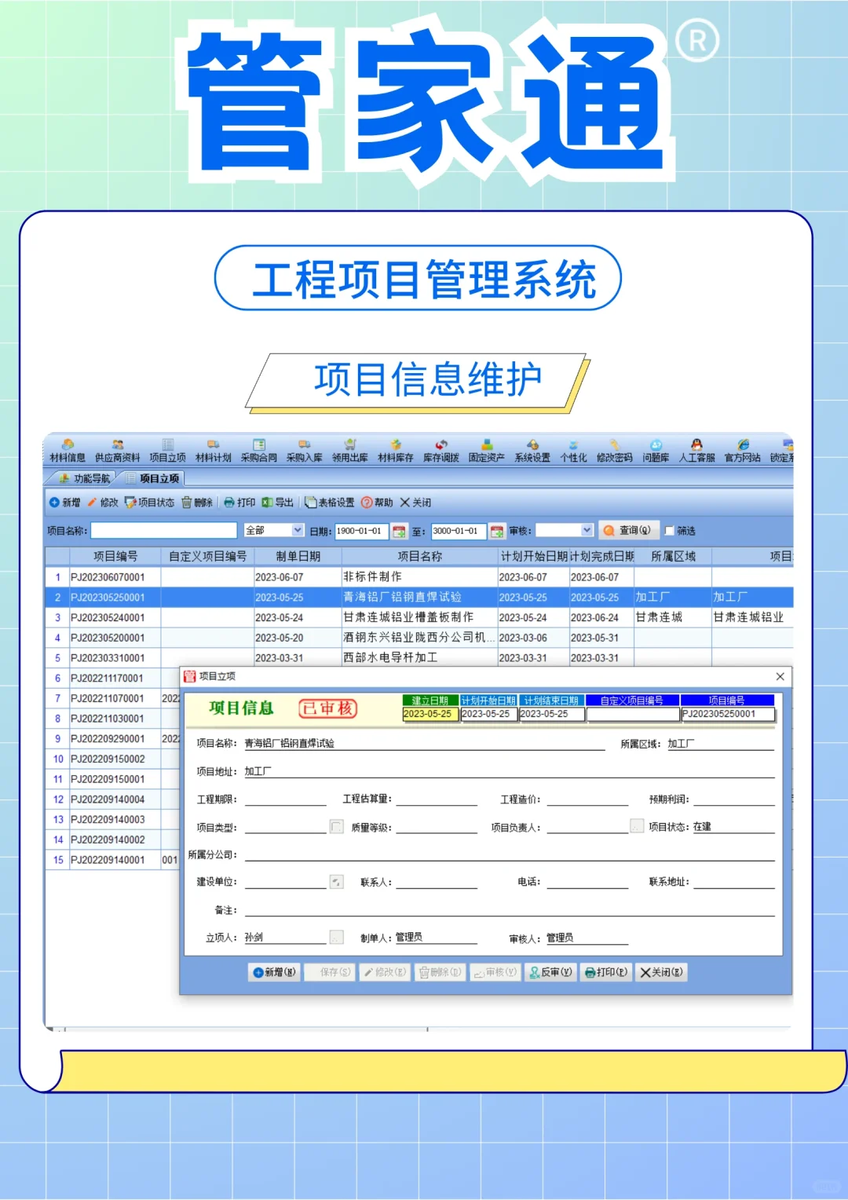Click 新增 in the list toolbar

pyautogui.click(x=64, y=503)
